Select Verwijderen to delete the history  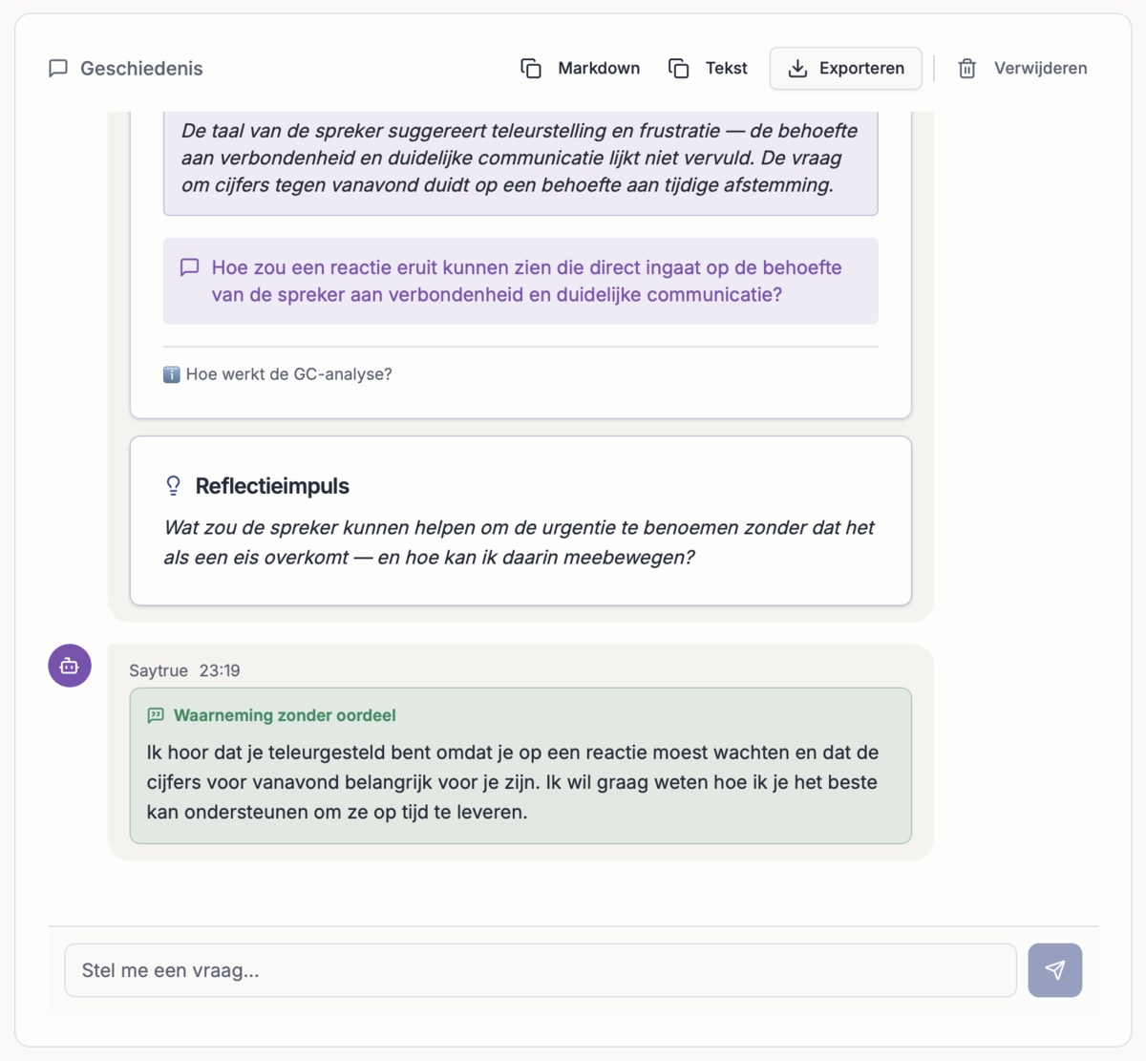click(1023, 69)
